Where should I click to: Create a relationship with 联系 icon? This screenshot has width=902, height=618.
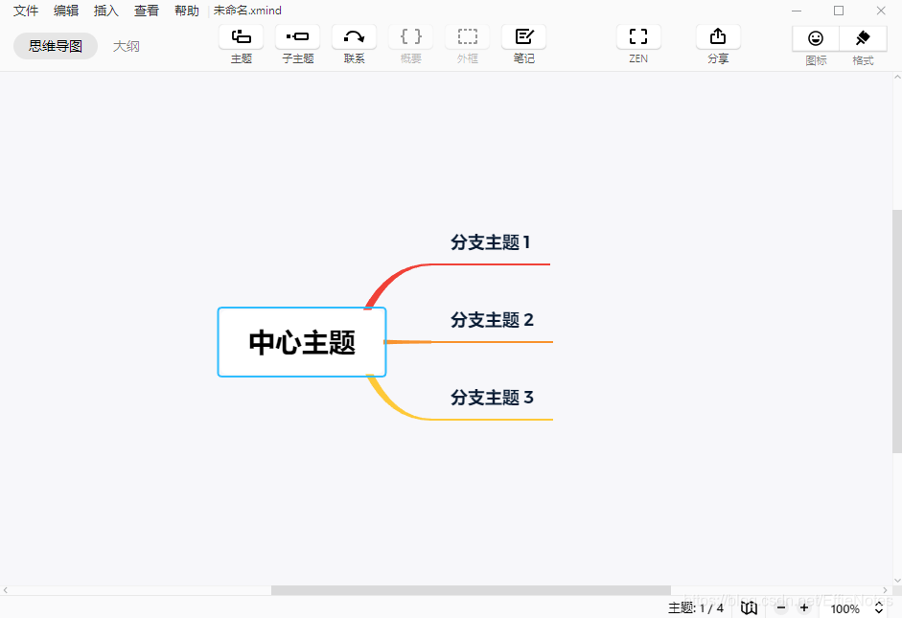[x=354, y=37]
